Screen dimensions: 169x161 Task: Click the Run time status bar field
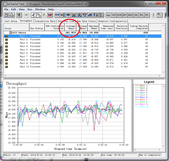tap(119, 155)
